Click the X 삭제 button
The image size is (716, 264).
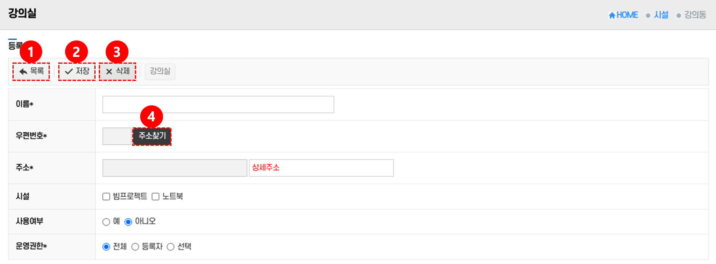point(118,71)
